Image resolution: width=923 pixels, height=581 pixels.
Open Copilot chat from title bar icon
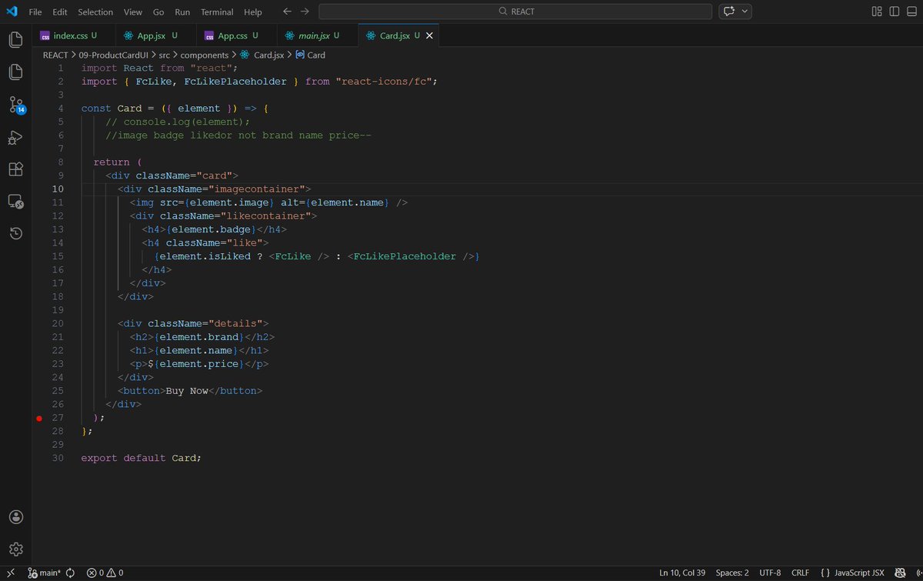pos(728,12)
